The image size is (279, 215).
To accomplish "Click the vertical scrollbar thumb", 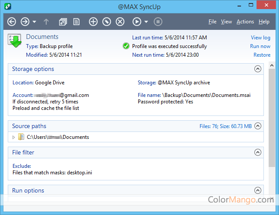I will click(x=272, y=118).
